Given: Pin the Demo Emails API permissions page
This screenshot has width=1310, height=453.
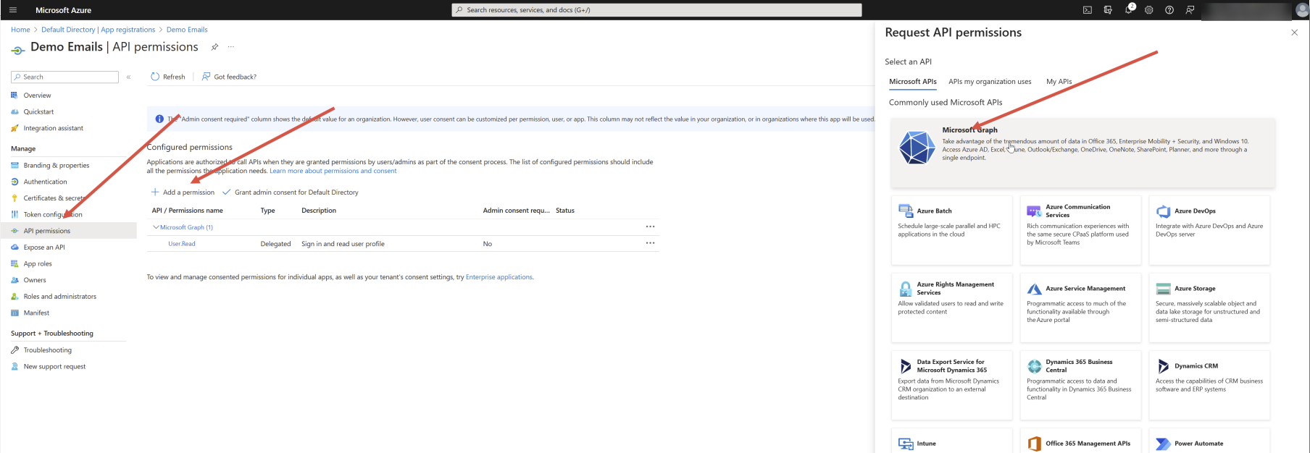Looking at the screenshot, I should (214, 47).
